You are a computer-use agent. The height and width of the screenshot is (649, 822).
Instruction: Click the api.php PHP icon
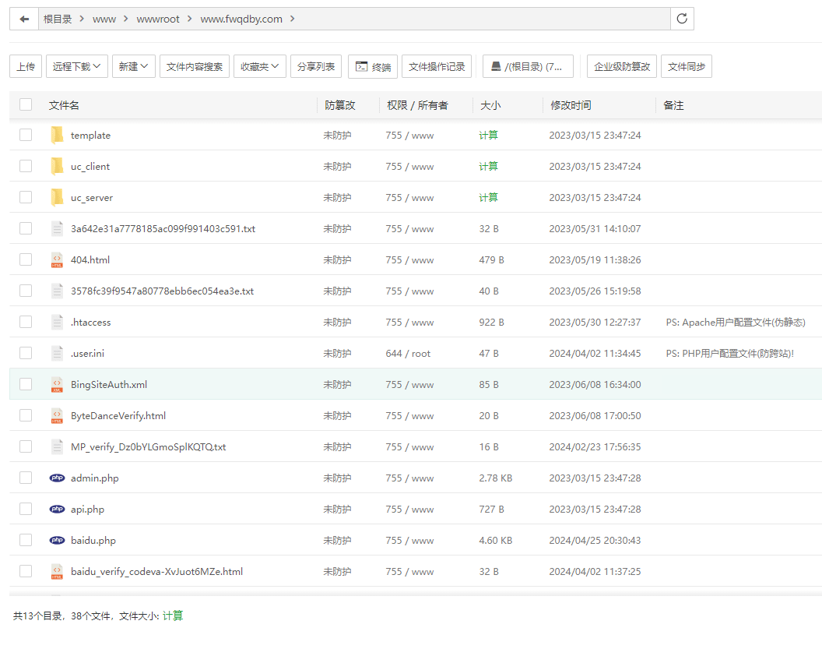tap(57, 509)
